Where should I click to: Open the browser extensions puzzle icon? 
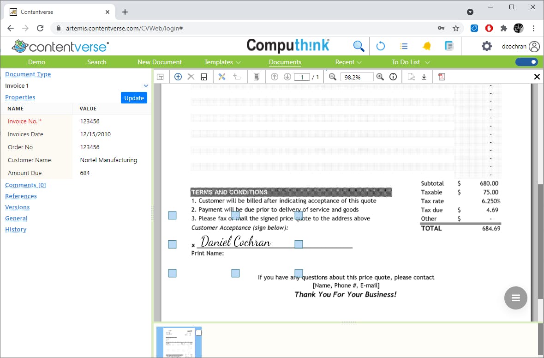(504, 28)
